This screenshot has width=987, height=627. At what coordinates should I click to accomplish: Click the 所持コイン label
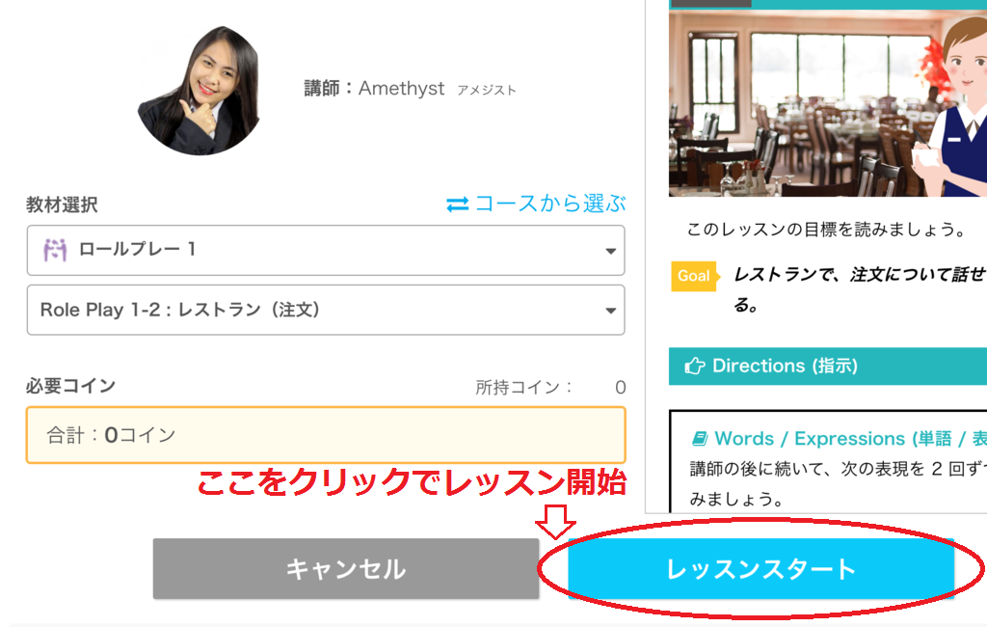pos(523,387)
